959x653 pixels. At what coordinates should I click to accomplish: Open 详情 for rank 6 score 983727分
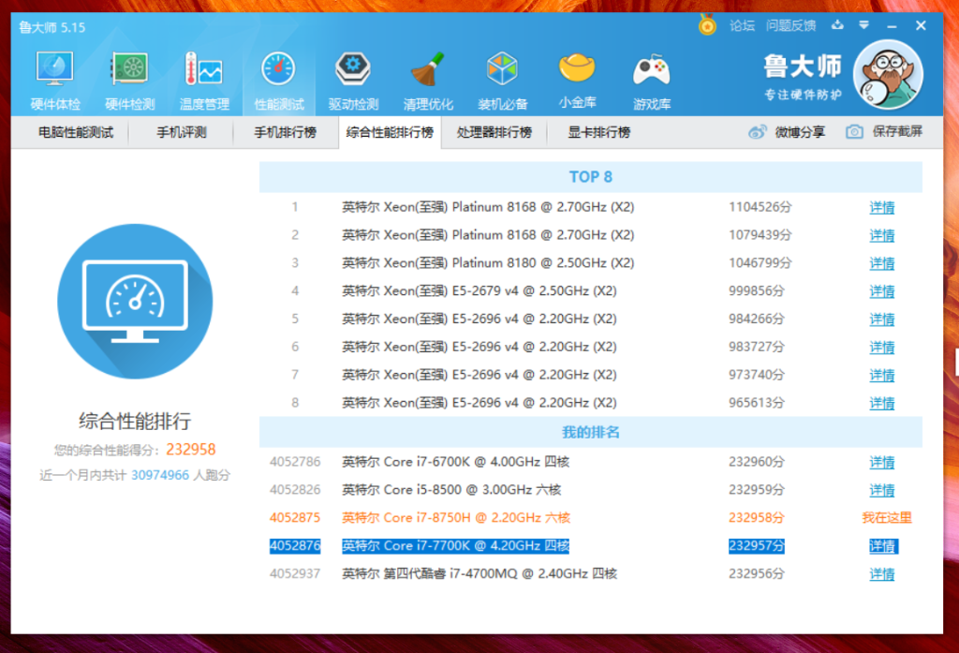pyautogui.click(x=882, y=347)
